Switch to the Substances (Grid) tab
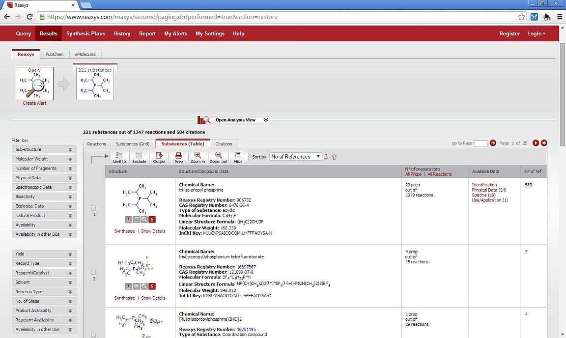The width and height of the screenshot is (566, 338). (133, 144)
